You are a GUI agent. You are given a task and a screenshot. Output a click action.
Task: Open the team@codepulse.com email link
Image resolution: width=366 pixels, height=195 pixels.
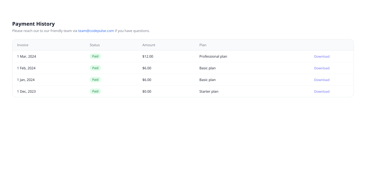(x=96, y=31)
